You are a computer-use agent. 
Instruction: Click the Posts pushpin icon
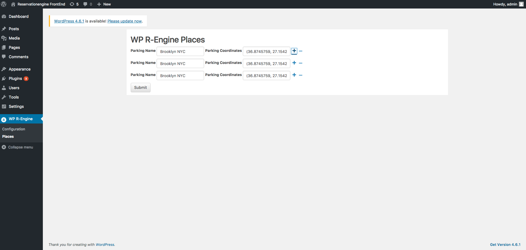click(x=4, y=29)
